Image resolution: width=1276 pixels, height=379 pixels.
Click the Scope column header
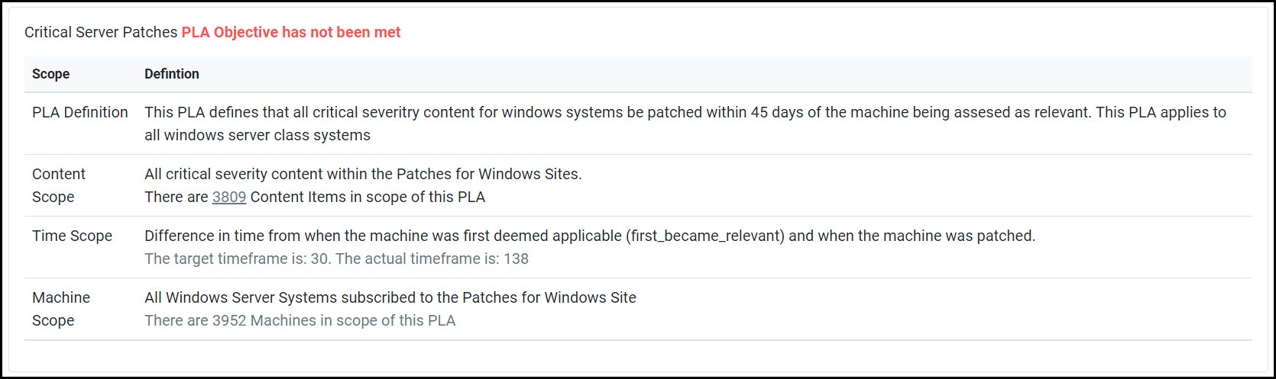tap(50, 74)
